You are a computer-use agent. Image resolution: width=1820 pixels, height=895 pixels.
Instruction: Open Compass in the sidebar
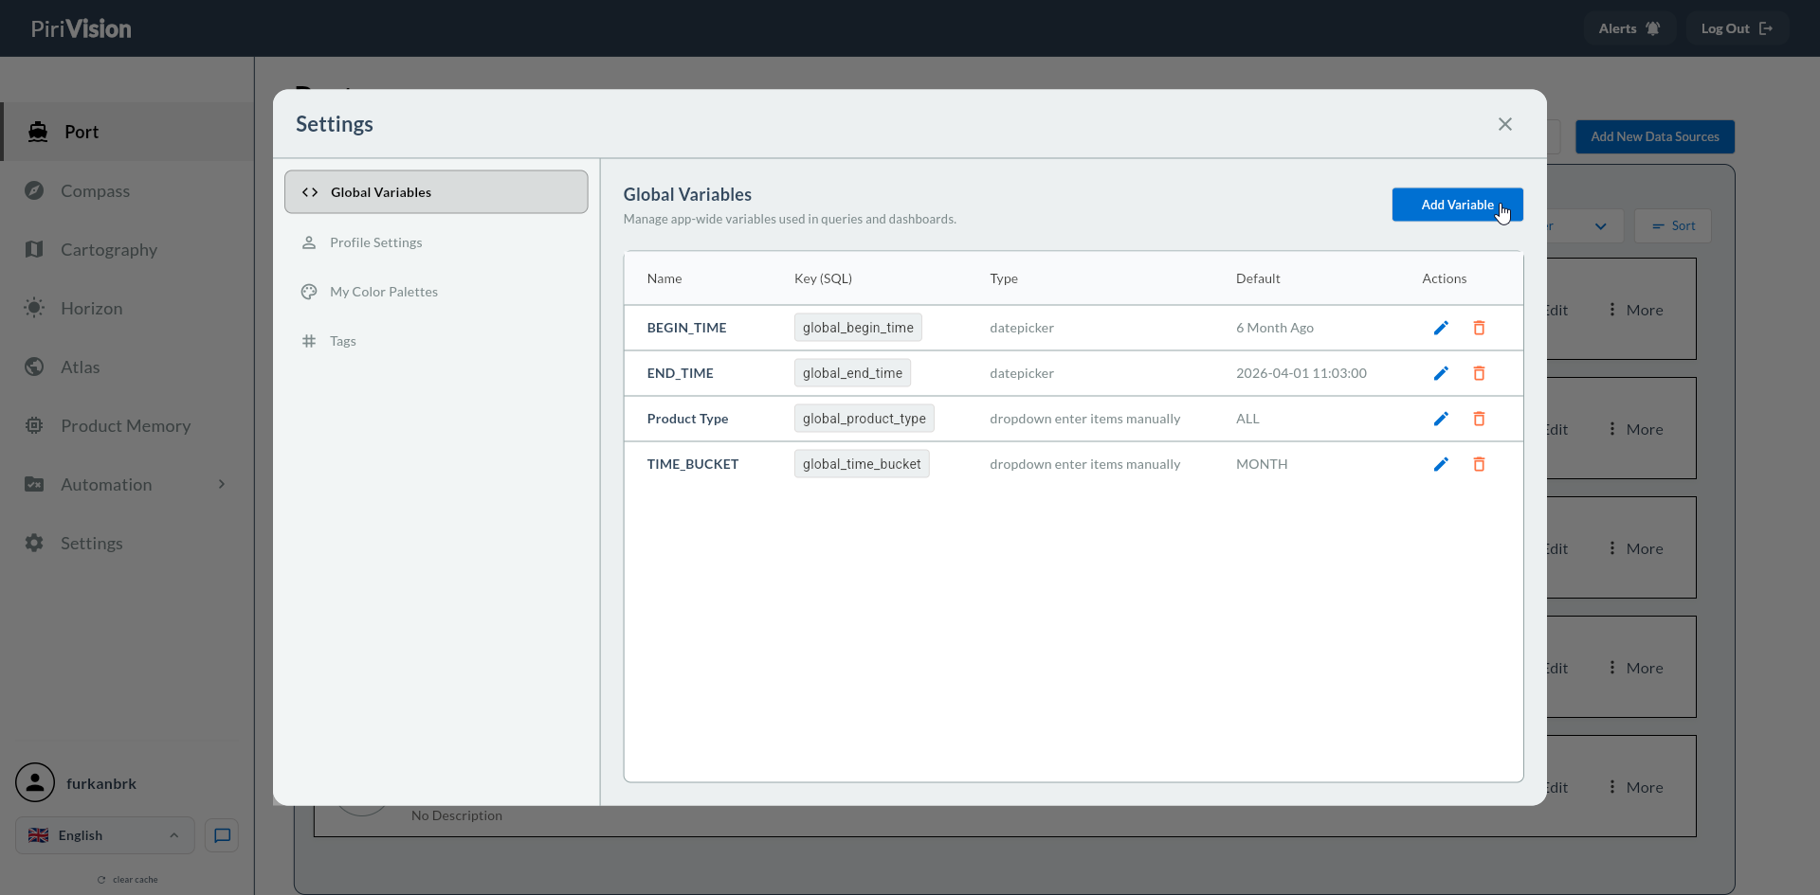click(x=128, y=190)
